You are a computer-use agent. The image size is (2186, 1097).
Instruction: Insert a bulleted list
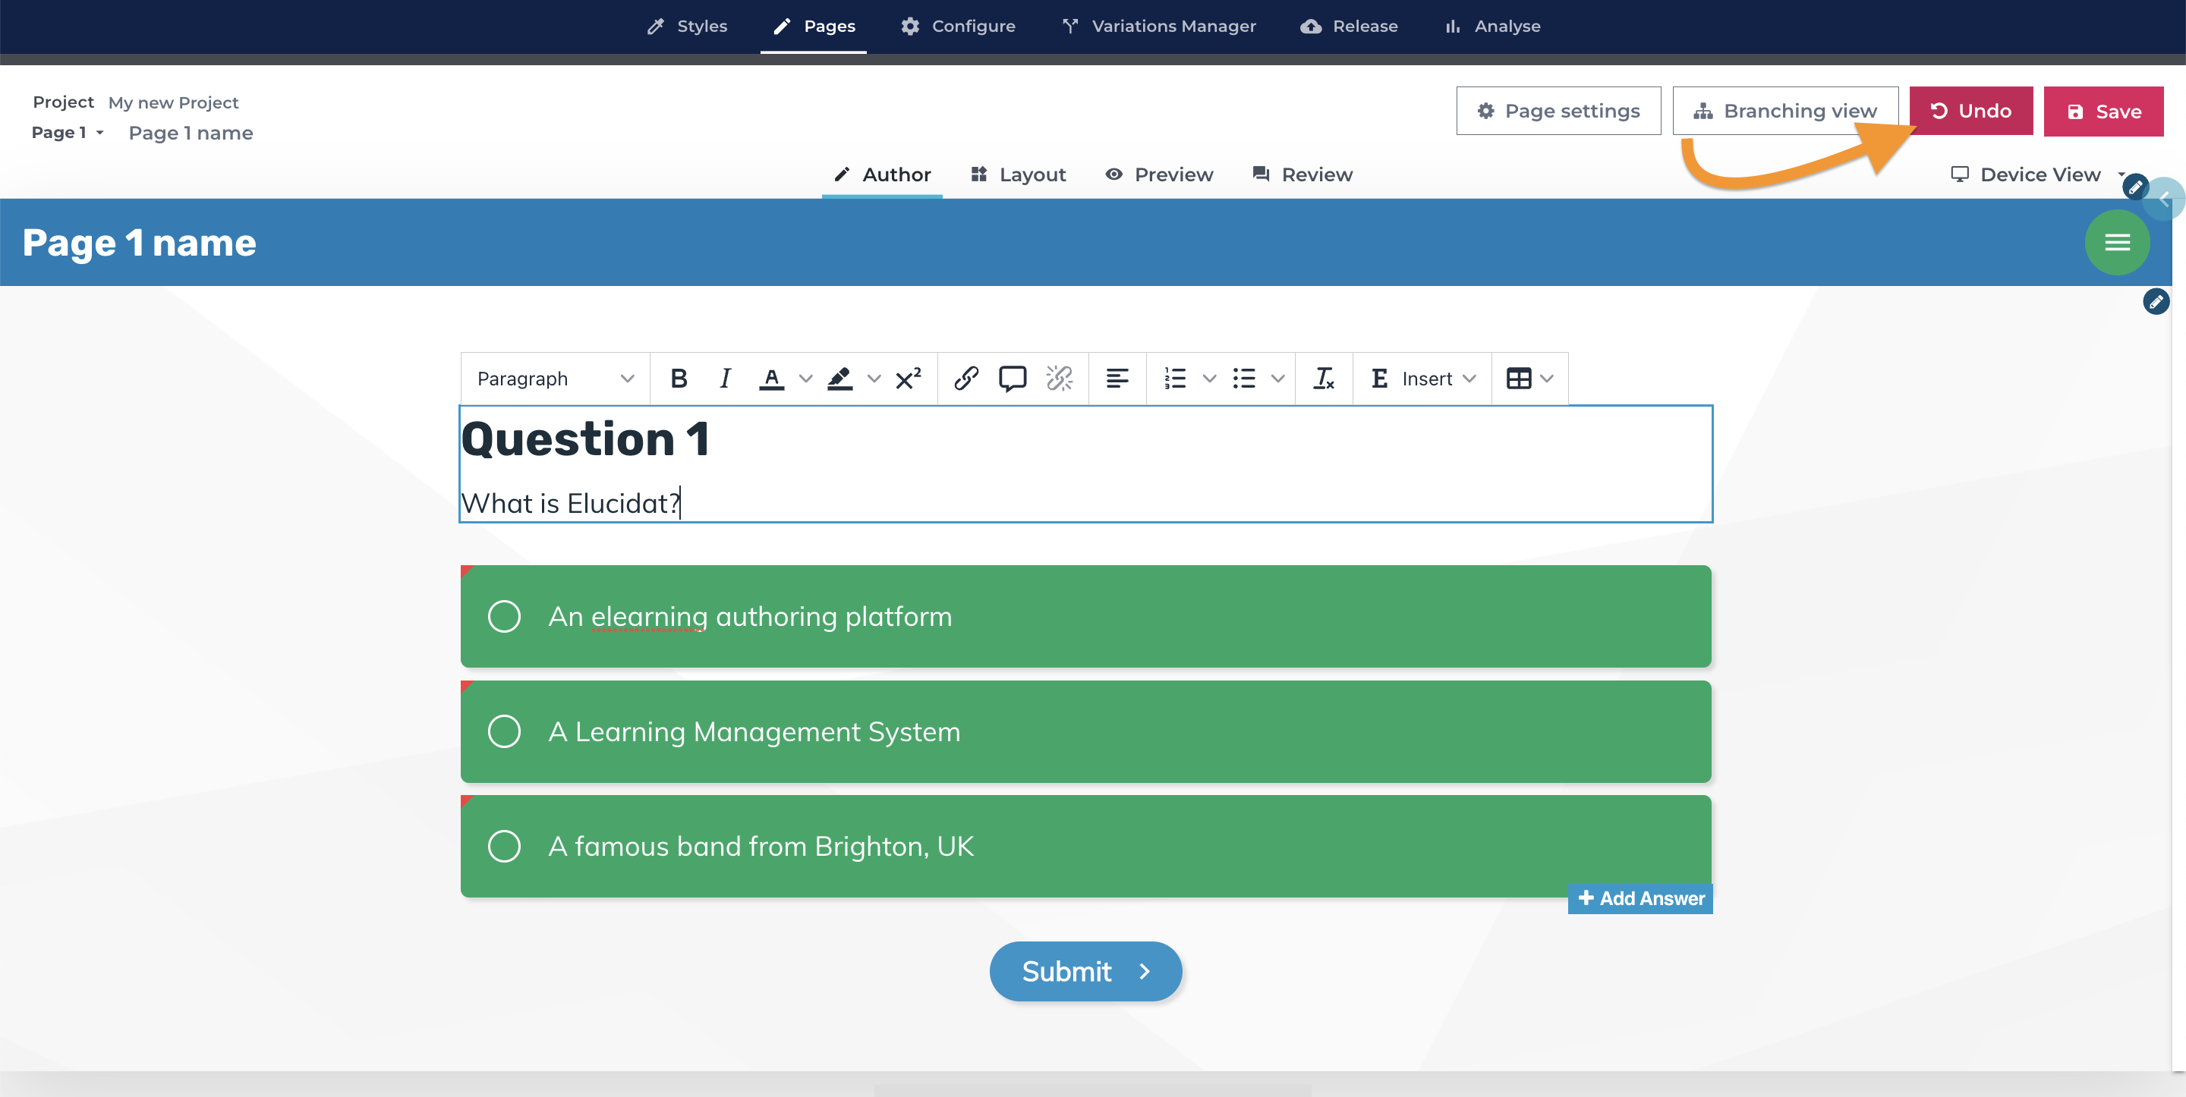pyautogui.click(x=1244, y=379)
